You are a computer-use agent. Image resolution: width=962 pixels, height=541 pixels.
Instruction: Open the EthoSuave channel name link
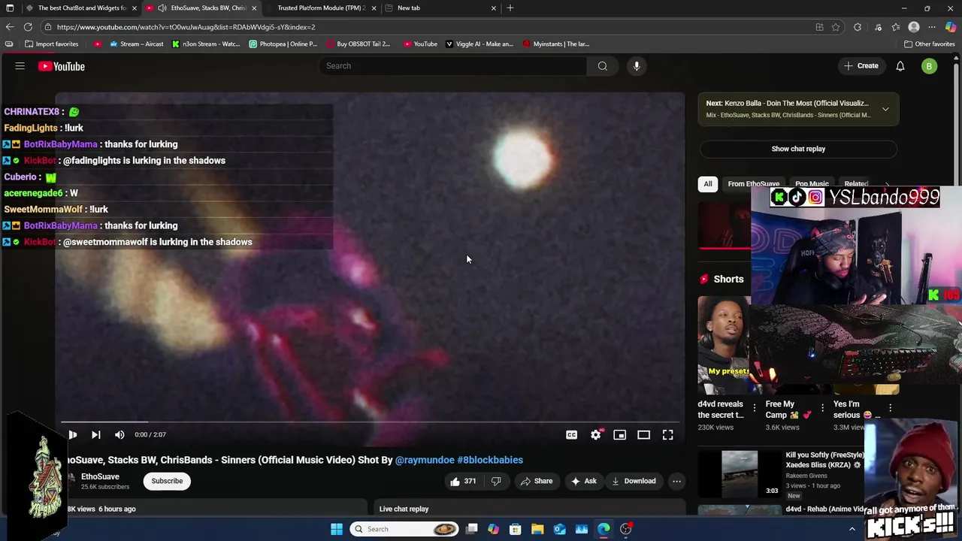(x=100, y=476)
